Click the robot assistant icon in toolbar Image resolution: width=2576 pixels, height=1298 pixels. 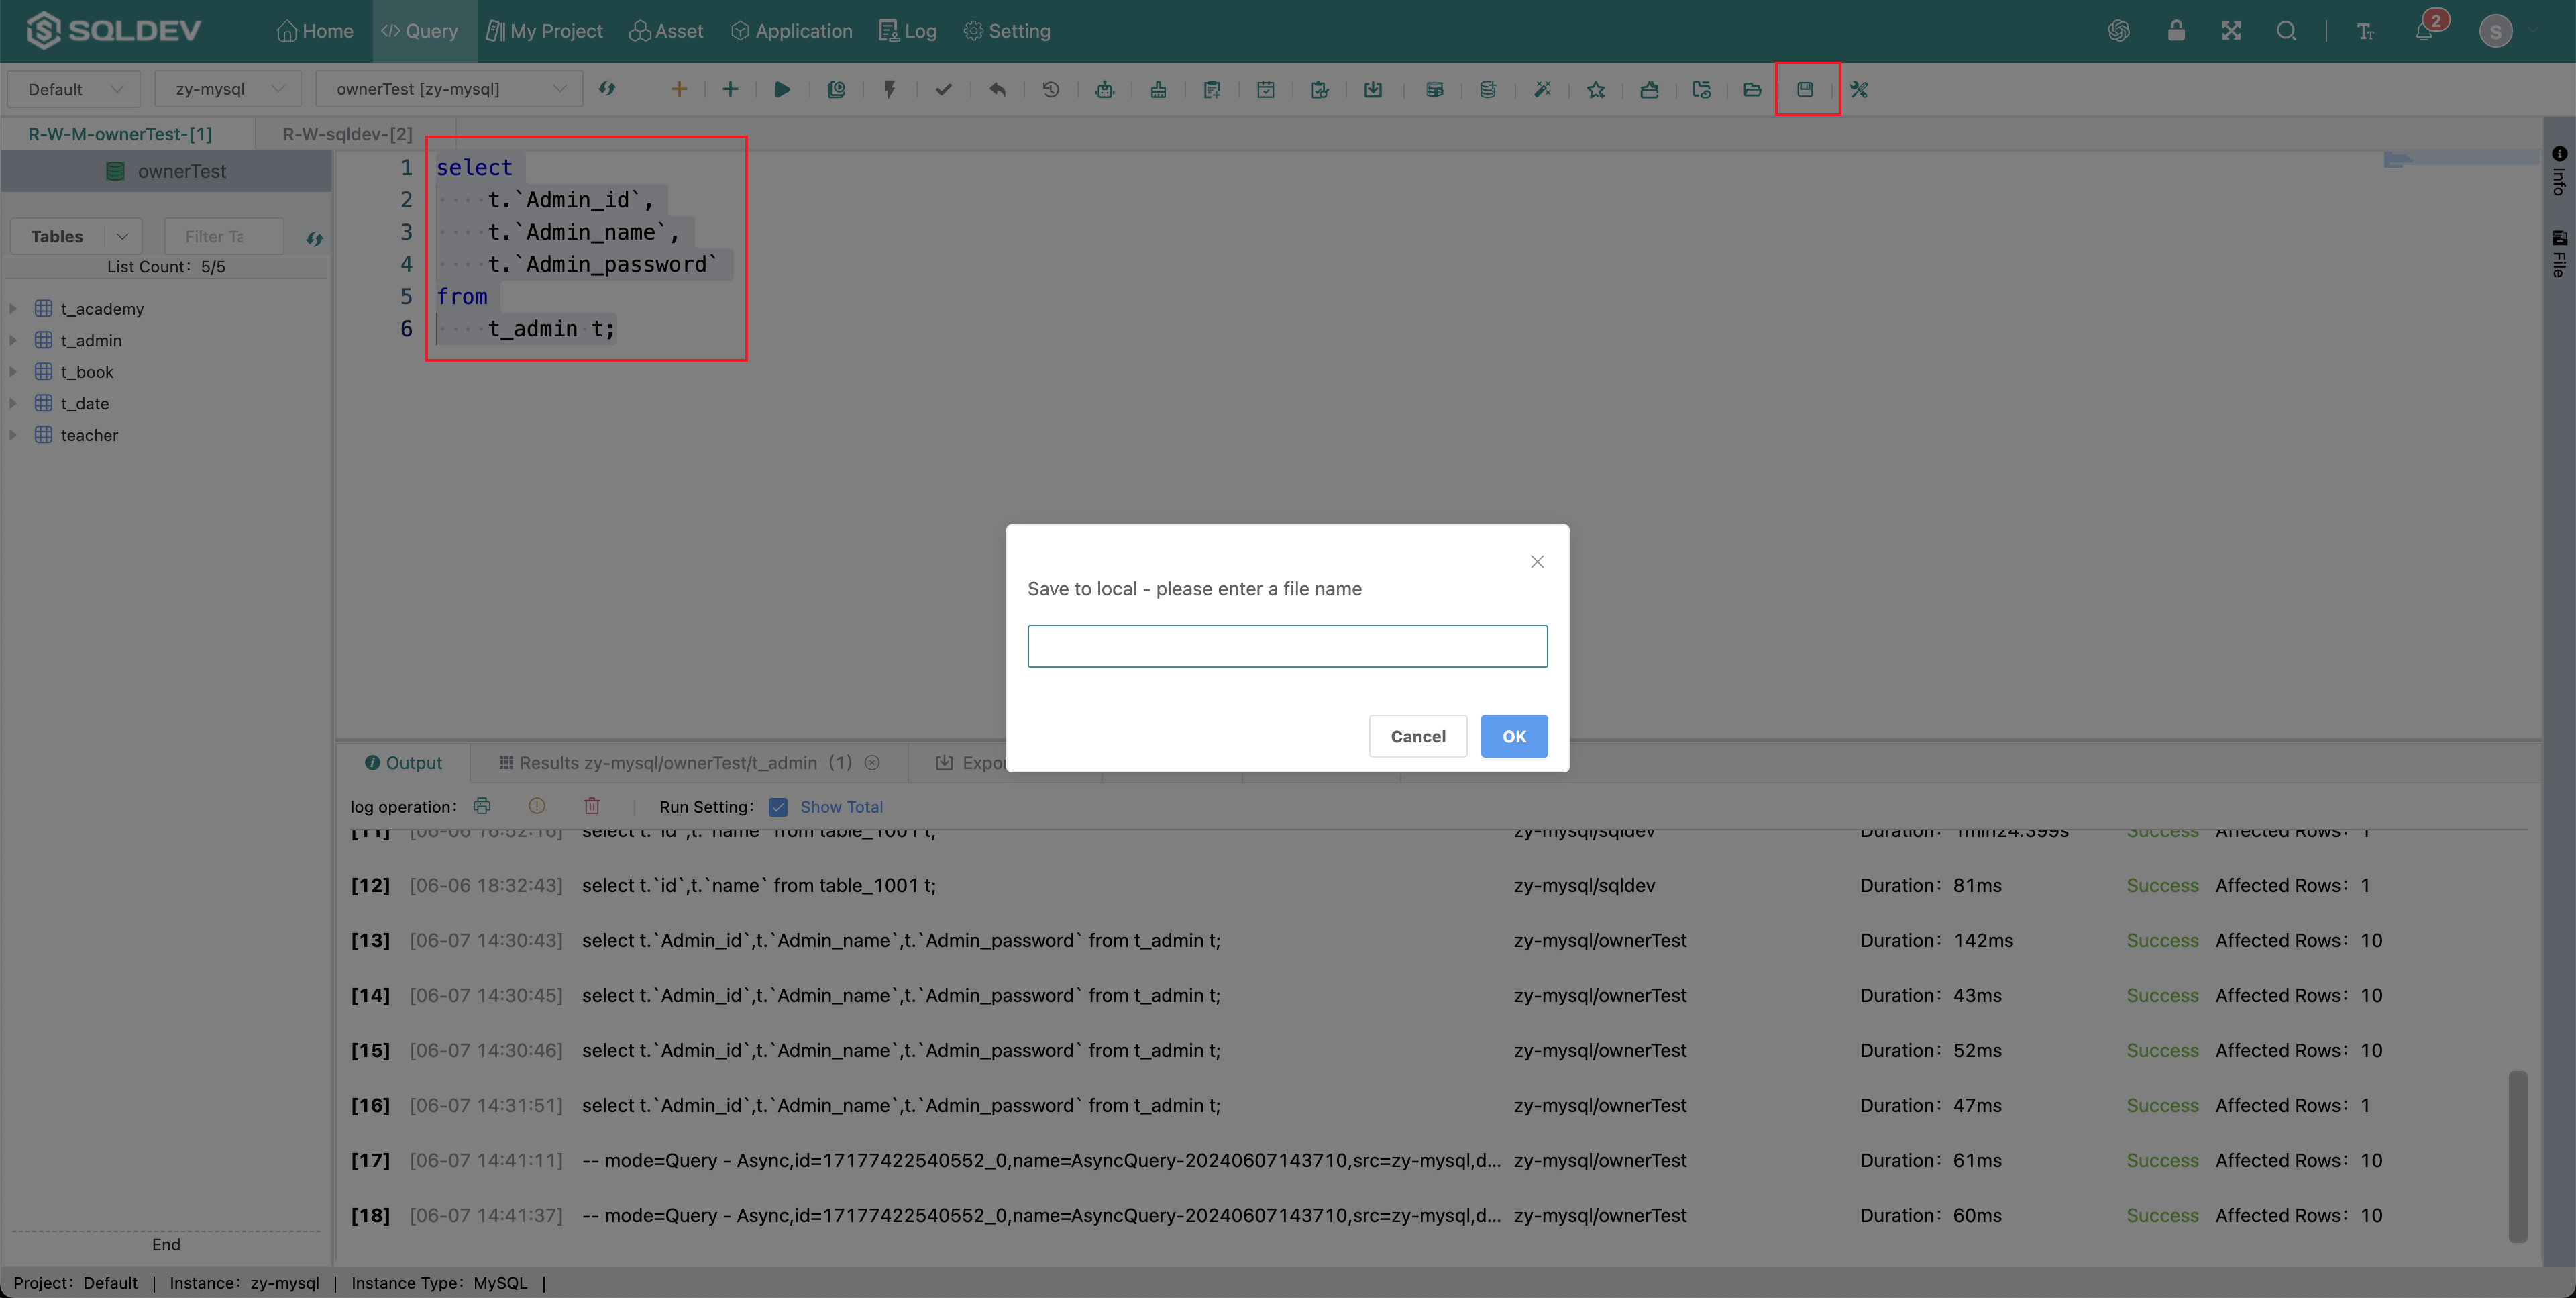tap(1104, 89)
